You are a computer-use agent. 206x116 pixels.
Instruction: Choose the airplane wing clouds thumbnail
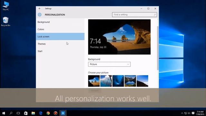point(106,81)
